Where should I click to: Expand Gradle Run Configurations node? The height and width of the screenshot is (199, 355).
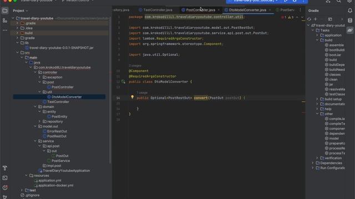[313, 168]
